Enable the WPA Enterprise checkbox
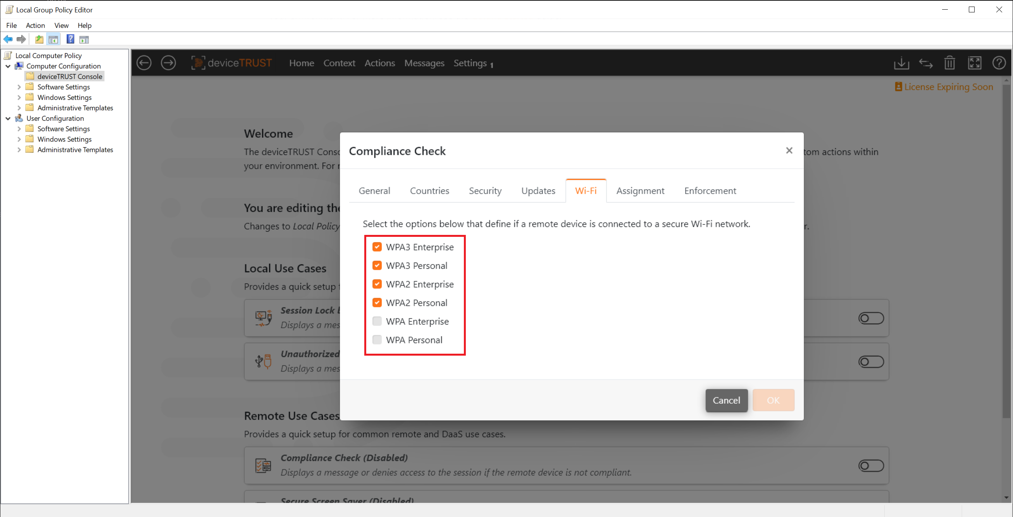The image size is (1013, 517). [377, 321]
